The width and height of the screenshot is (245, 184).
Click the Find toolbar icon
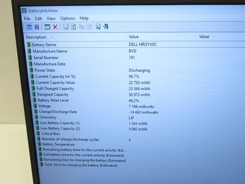pos(98,27)
